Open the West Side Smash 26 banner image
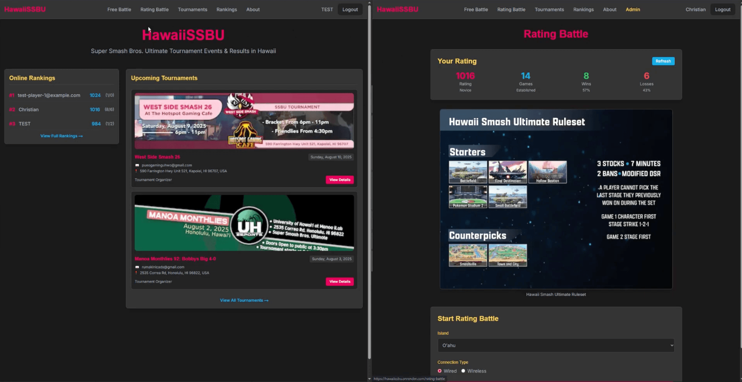Viewport: 742px width, 382px height. click(x=244, y=121)
